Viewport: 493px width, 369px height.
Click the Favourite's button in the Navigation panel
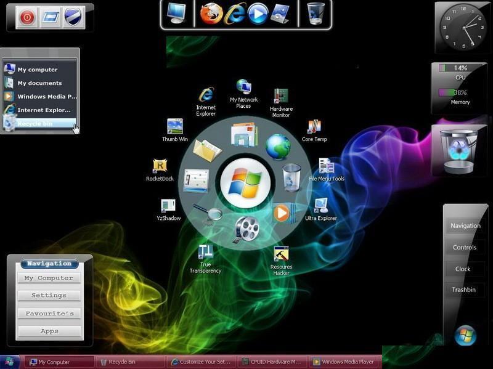tap(49, 314)
